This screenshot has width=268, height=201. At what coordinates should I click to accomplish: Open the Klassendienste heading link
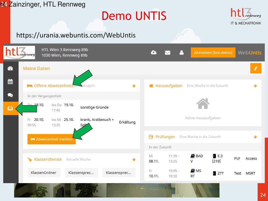[48, 159]
